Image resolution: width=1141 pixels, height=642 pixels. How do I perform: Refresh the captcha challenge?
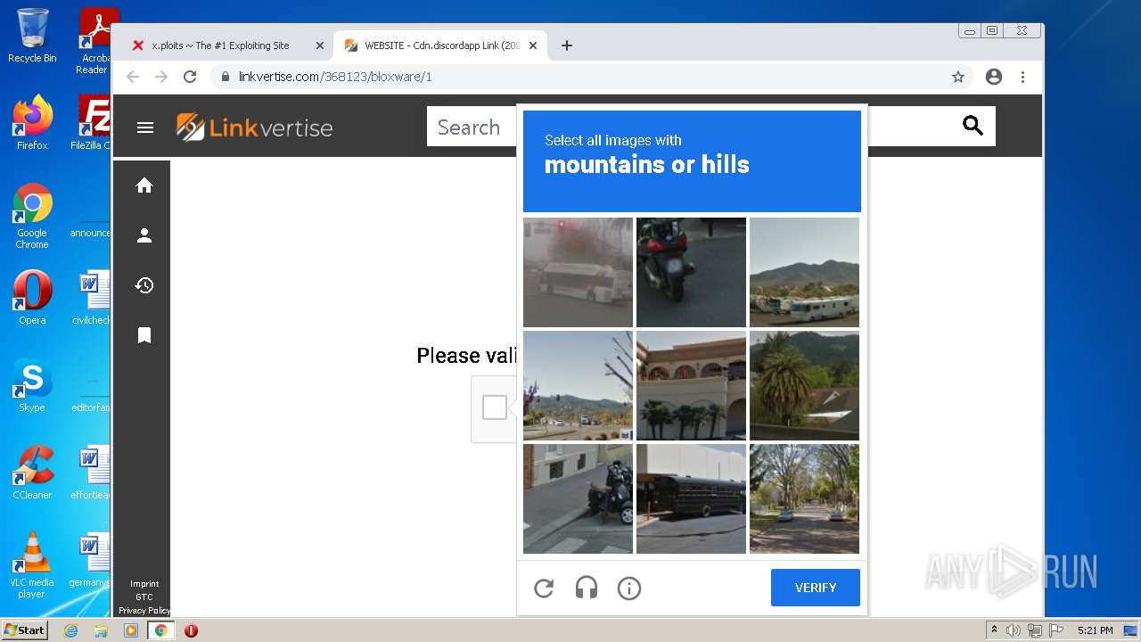tap(544, 588)
